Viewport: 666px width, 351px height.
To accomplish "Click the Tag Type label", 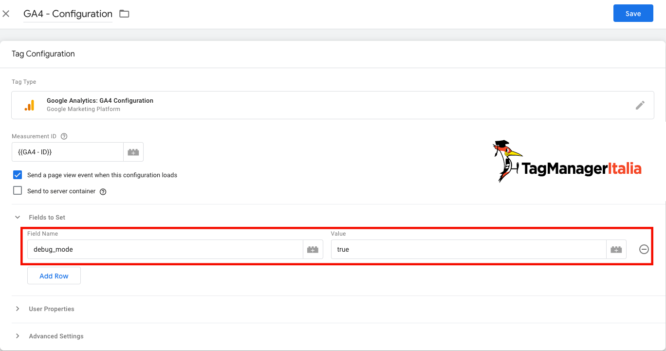I will (24, 82).
